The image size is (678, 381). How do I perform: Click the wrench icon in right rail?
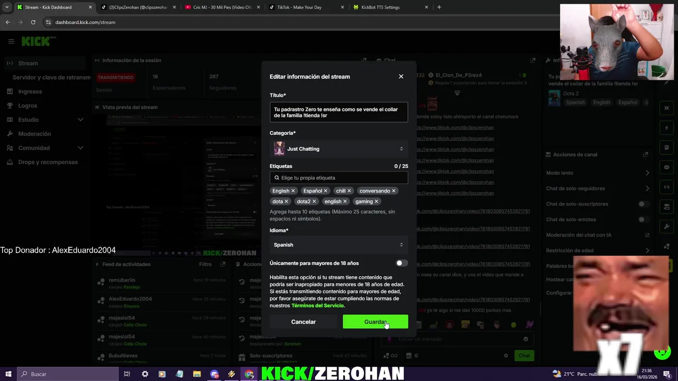667,226
